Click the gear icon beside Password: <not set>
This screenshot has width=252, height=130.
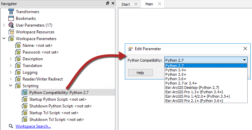click(x=18, y=52)
